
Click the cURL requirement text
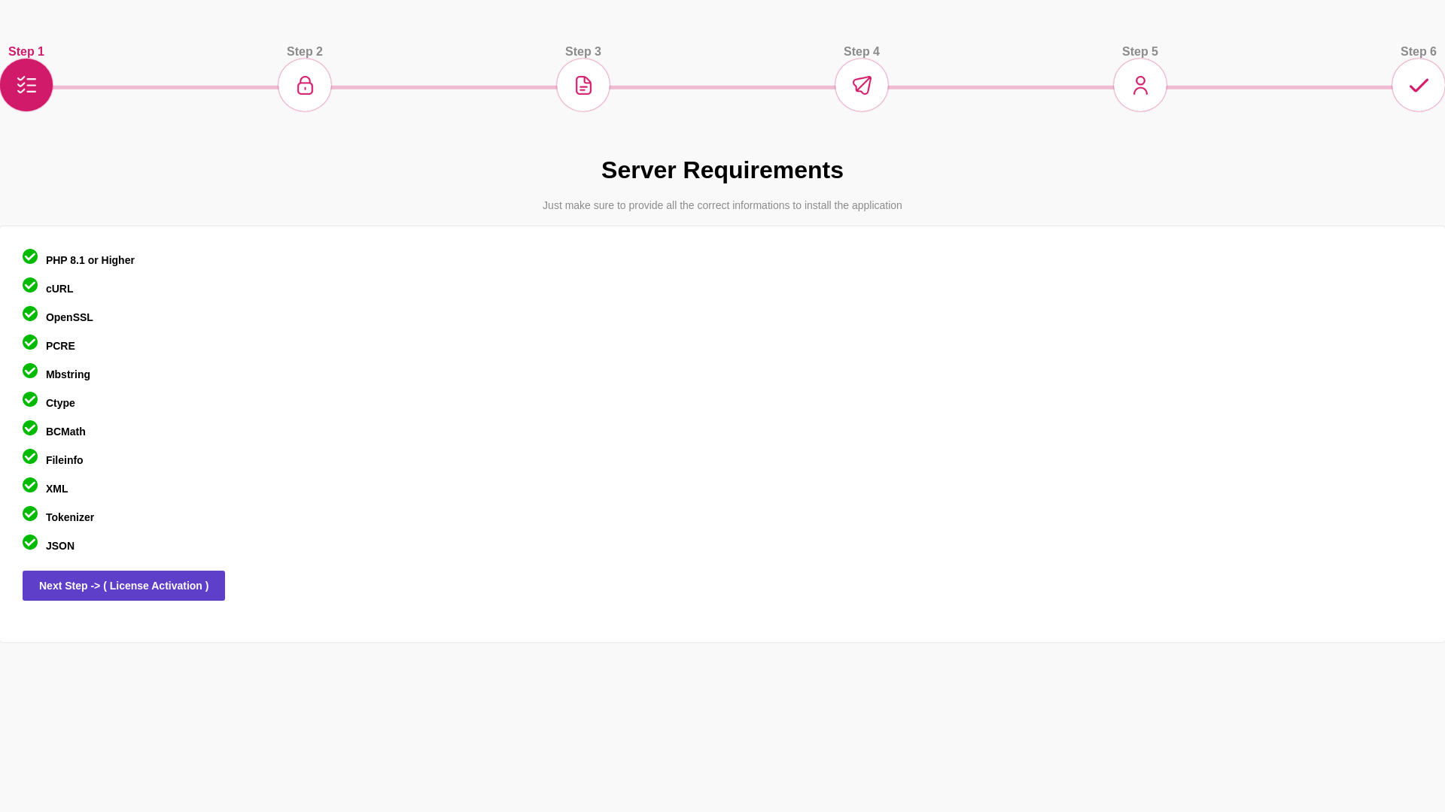point(59,289)
